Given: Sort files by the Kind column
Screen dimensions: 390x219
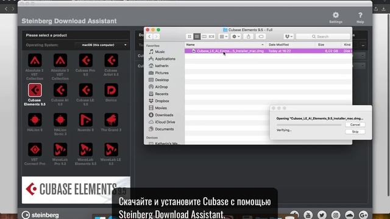Looking at the screenshot, I should coord(347,44).
